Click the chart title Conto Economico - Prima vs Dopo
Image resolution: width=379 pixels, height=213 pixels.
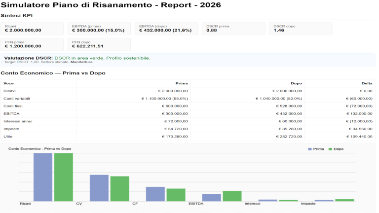[39, 148]
